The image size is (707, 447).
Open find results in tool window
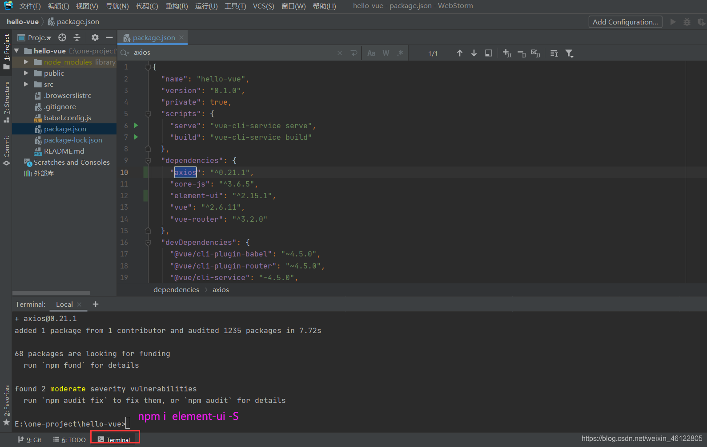tap(489, 53)
